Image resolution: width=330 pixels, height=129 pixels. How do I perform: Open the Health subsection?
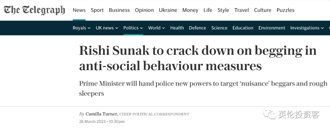[177, 28]
